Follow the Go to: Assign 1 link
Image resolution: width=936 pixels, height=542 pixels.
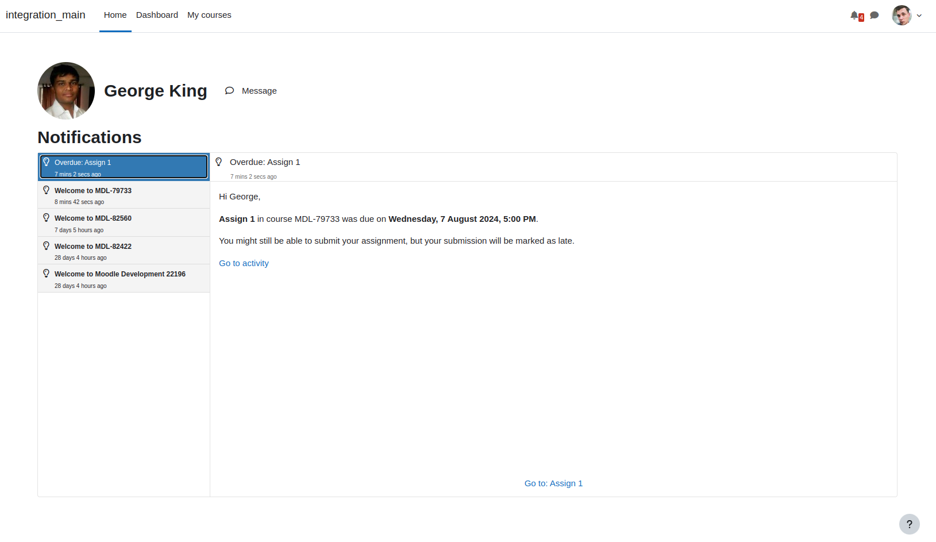[553, 483]
